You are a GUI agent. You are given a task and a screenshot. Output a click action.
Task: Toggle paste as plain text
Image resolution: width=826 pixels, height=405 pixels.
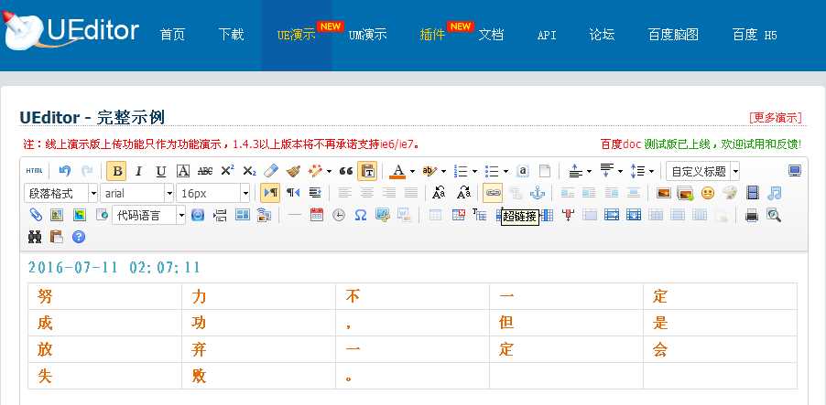(367, 171)
